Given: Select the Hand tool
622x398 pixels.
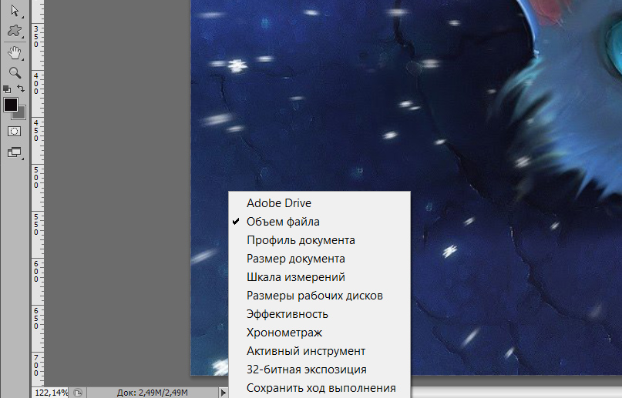Looking at the screenshot, I should click(x=14, y=52).
